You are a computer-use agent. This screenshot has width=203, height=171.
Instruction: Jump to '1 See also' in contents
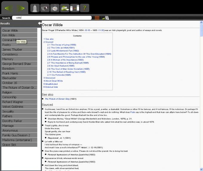coord(49,39)
